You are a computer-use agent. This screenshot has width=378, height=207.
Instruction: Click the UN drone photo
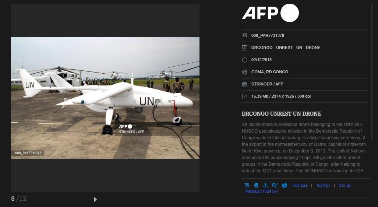coord(105,98)
